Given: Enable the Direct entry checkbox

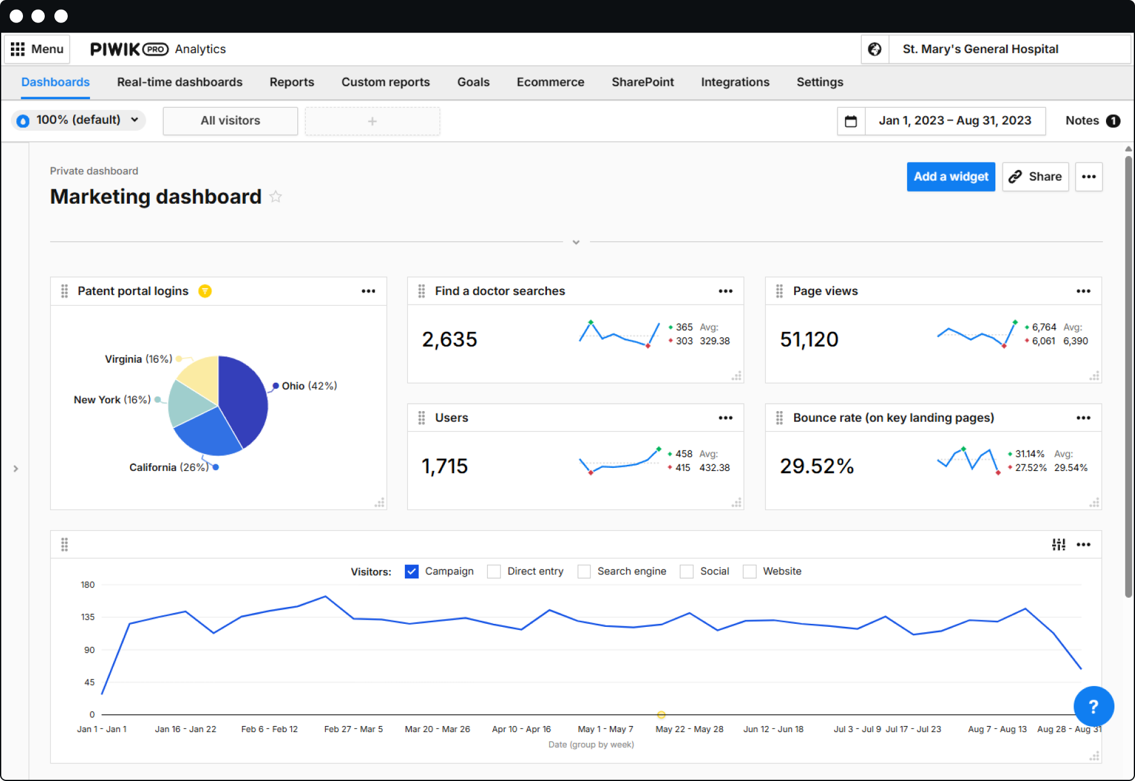Looking at the screenshot, I should click(494, 571).
